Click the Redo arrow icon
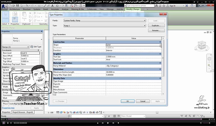 [32, 6]
